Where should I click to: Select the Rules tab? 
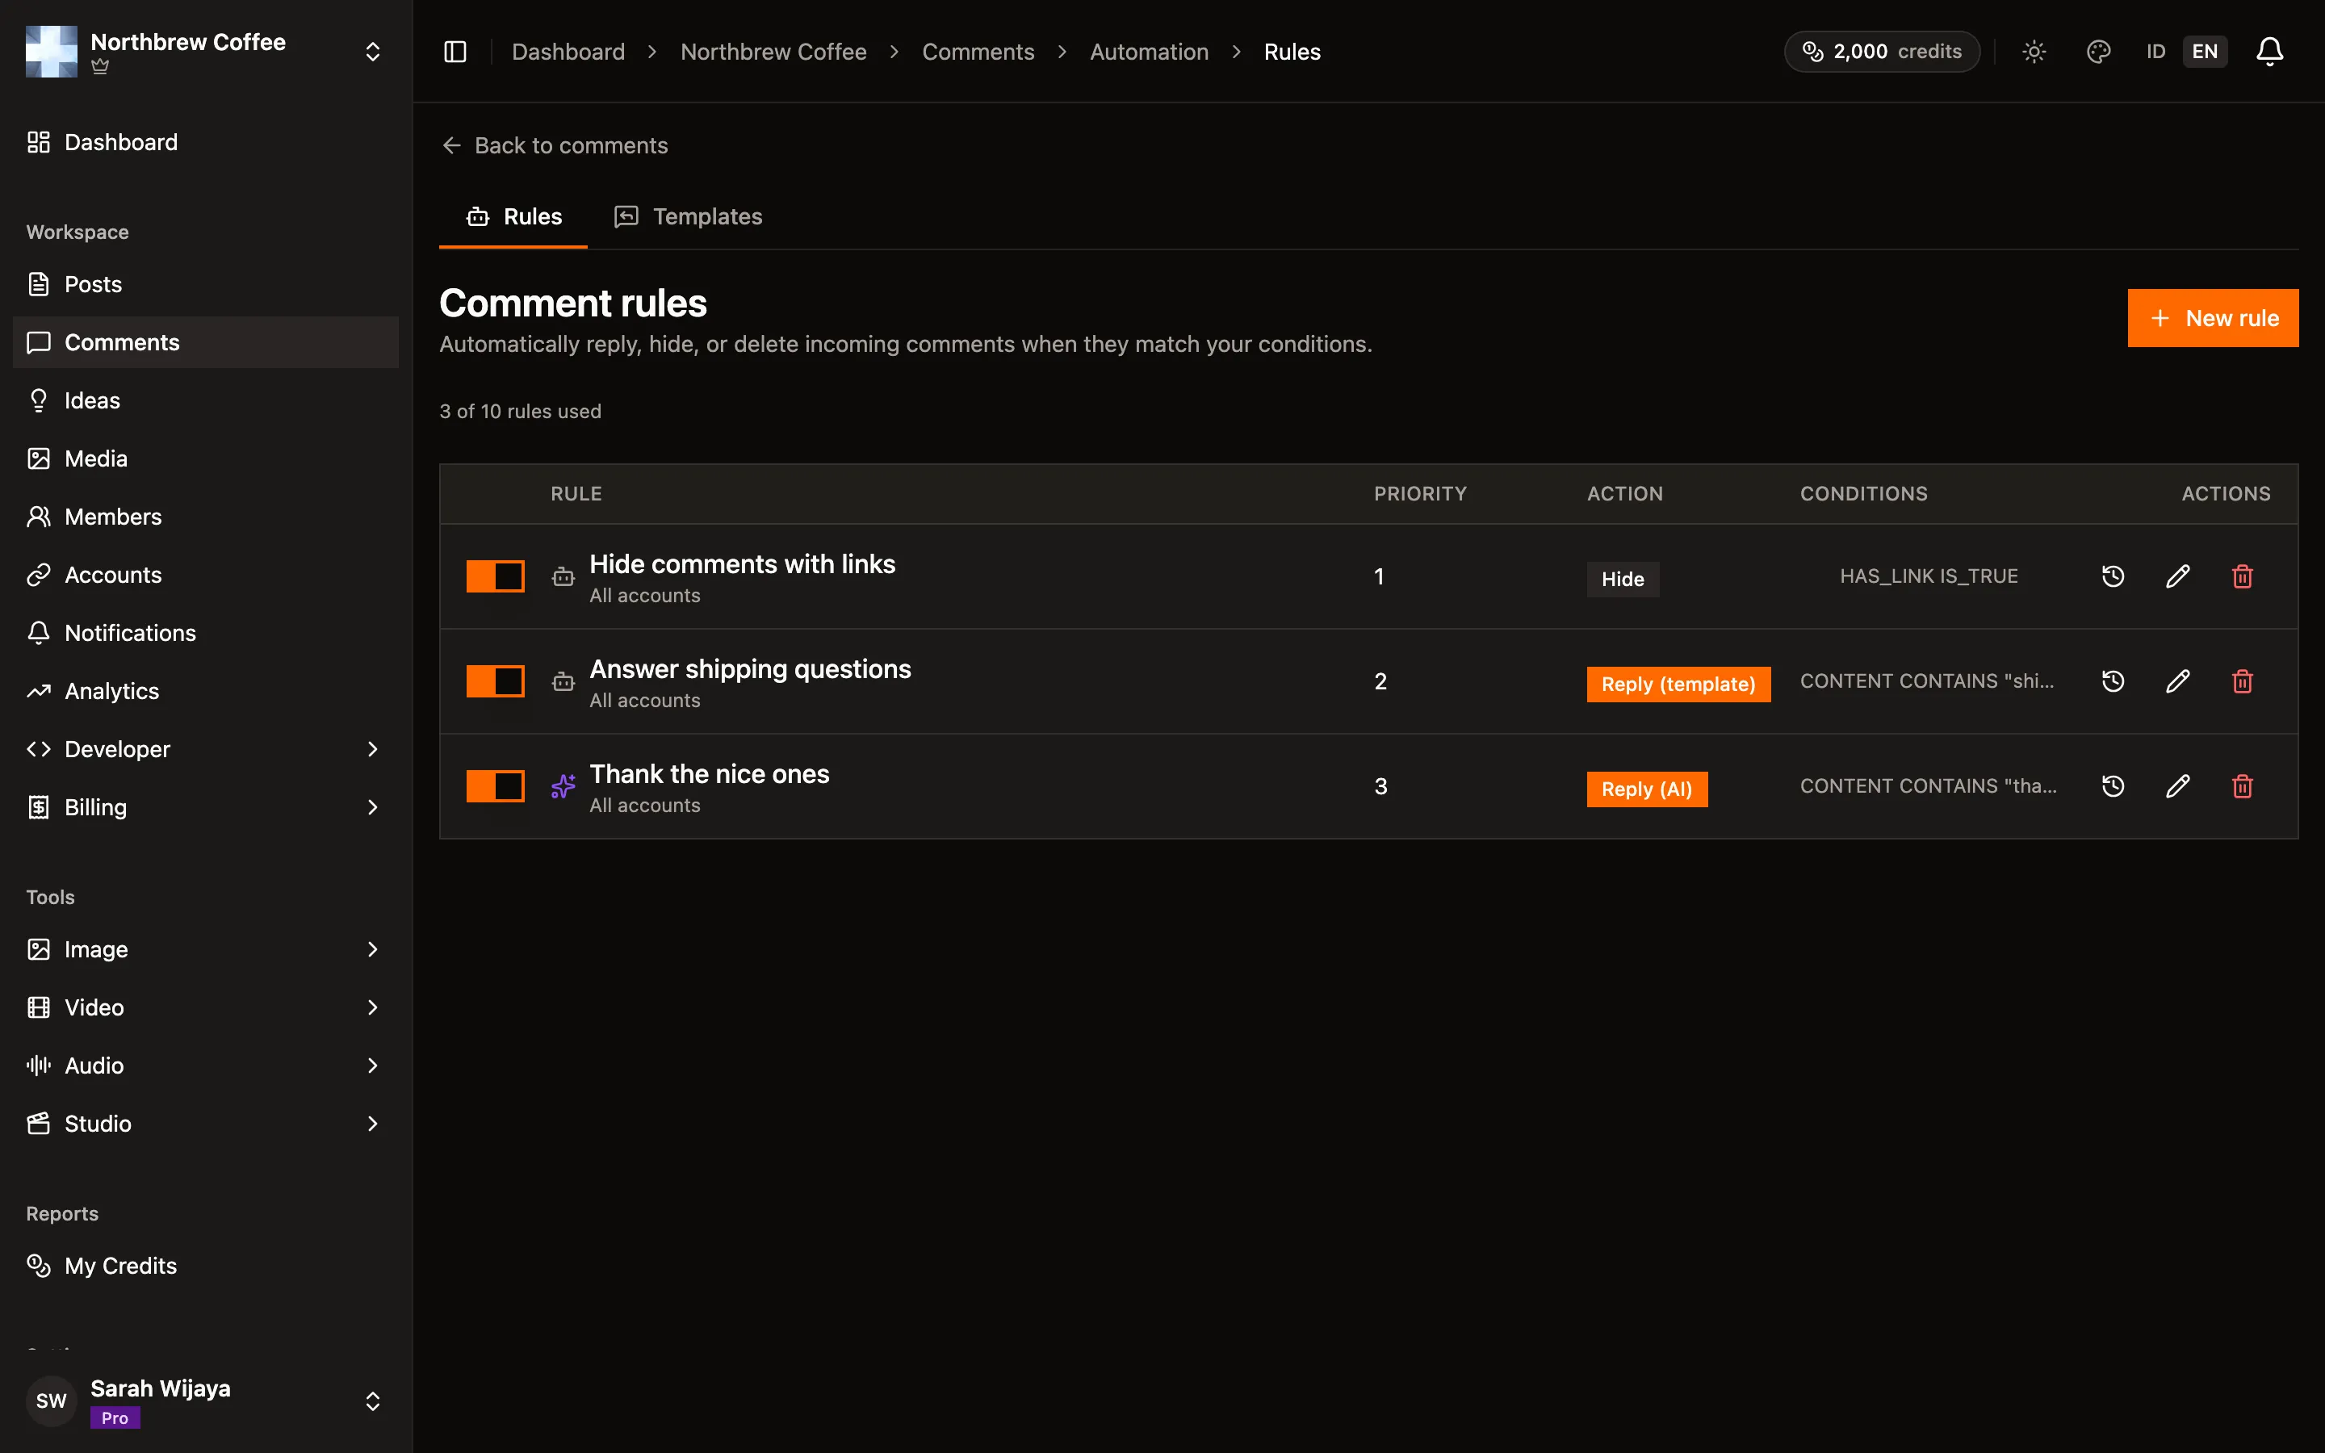click(x=513, y=217)
